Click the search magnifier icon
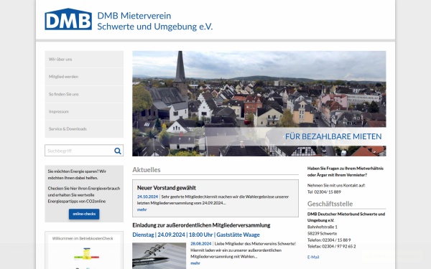The height and width of the screenshot is (269, 431). 118,151
